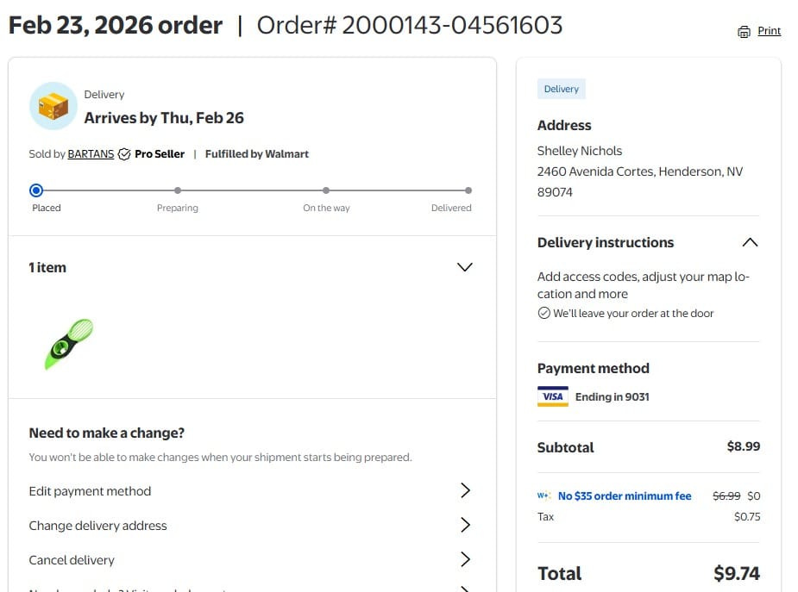Collapse the 1 item section chevron
Viewport: 798px width, 592px height.
[464, 267]
